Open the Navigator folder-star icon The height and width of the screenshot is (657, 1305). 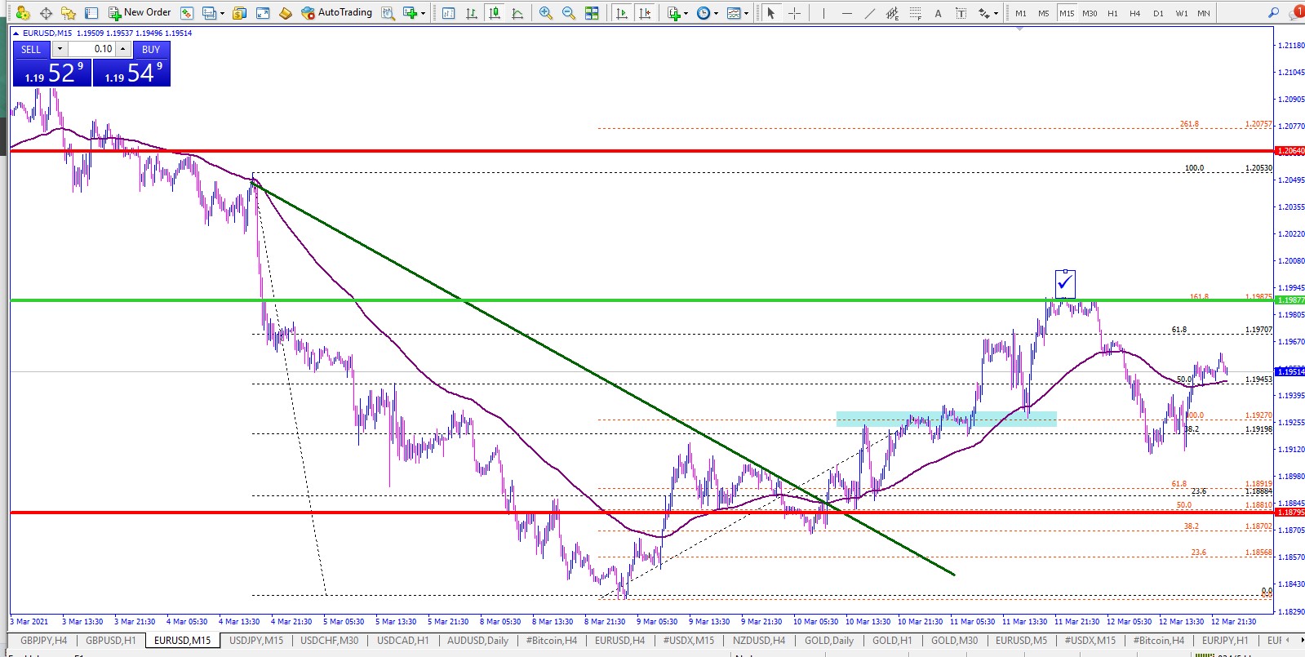click(x=69, y=13)
